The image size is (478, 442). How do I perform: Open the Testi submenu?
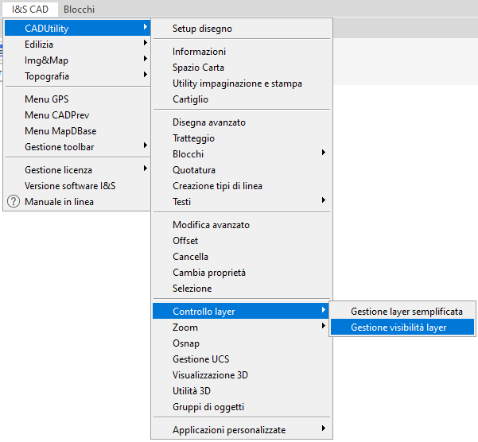241,202
